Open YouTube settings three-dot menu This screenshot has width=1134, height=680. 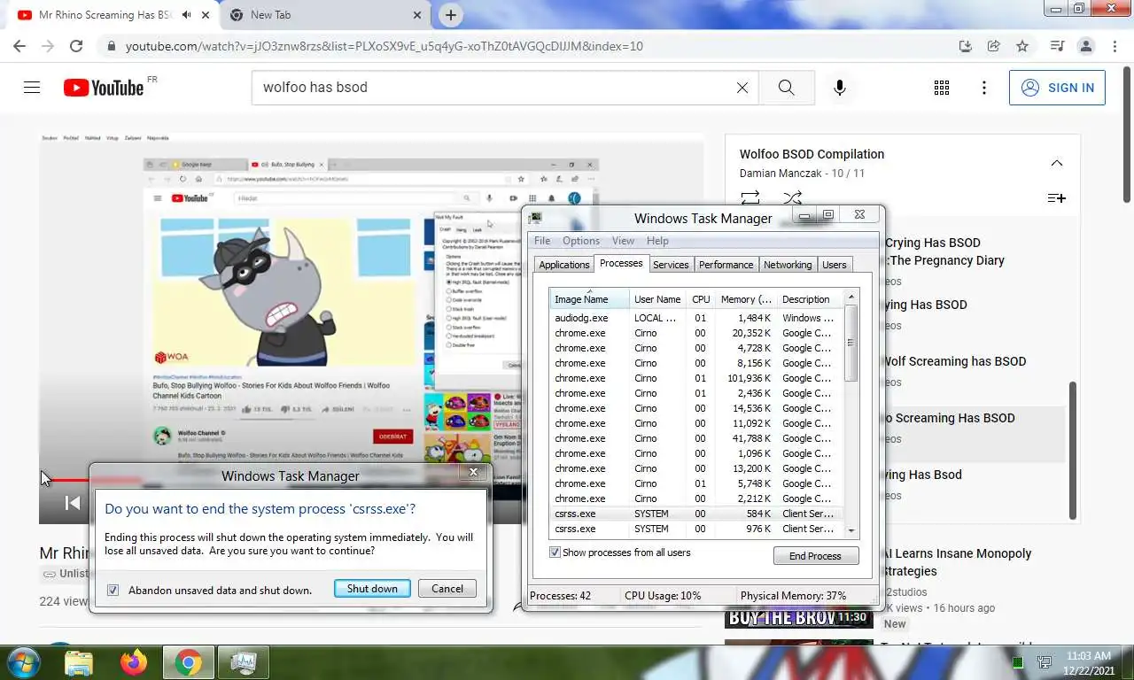click(x=984, y=88)
